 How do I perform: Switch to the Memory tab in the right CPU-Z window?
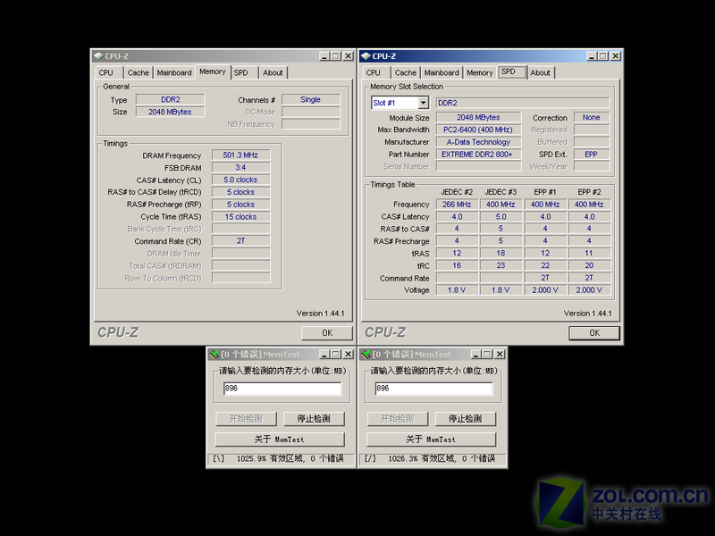[x=480, y=72]
